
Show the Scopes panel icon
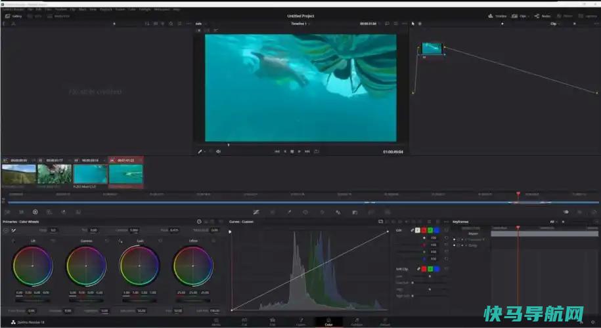(x=579, y=212)
